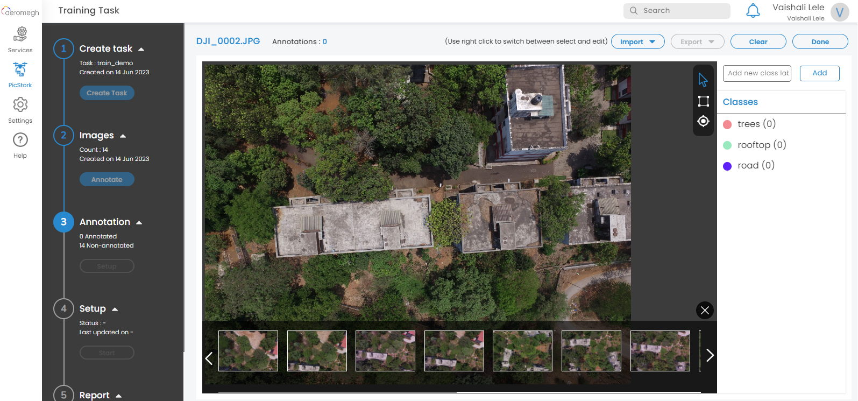Open Settings from the left sidebar
Viewport: 858px width, 401px height.
pos(20,110)
